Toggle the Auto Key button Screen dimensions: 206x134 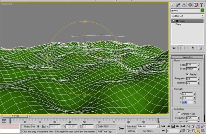tap(131, 126)
